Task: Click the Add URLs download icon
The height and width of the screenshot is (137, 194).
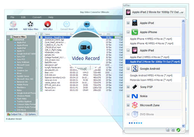Action: coord(48,24)
